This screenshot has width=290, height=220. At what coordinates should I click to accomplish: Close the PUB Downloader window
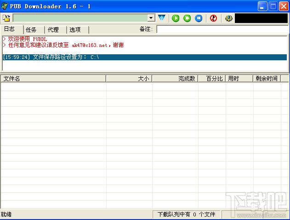[x=284, y=6]
